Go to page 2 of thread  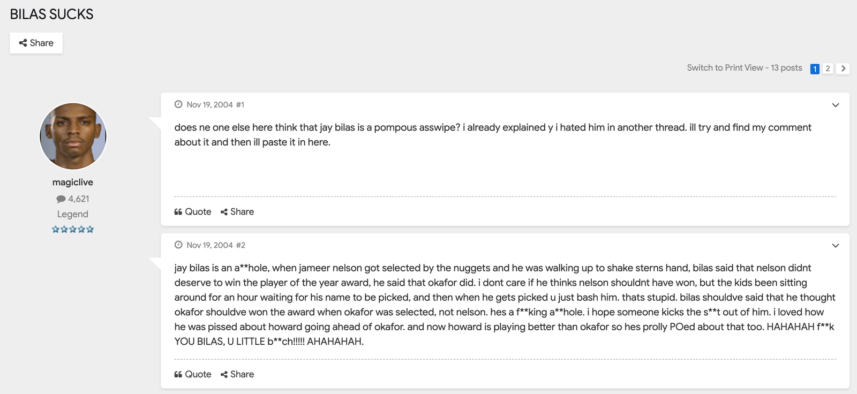828,69
